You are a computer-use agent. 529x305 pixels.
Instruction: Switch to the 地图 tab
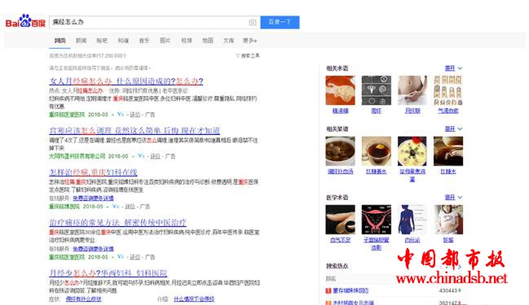[208, 41]
